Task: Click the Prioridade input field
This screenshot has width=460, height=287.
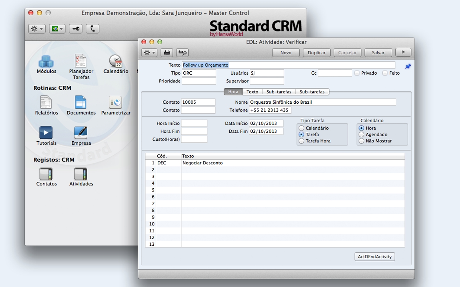Action: tap(199, 81)
